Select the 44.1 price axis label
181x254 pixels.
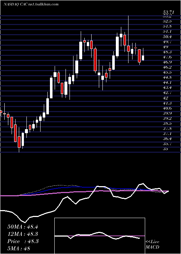point(168,83)
